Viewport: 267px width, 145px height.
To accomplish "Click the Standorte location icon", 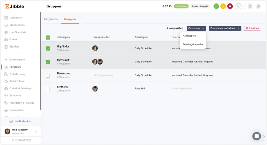I will tap(6, 96).
